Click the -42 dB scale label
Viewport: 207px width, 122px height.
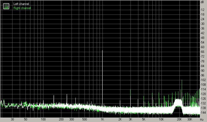coord(202,33)
